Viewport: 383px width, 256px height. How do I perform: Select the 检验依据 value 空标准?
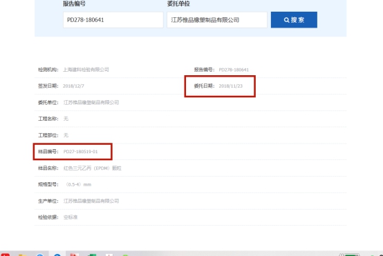click(x=71, y=217)
